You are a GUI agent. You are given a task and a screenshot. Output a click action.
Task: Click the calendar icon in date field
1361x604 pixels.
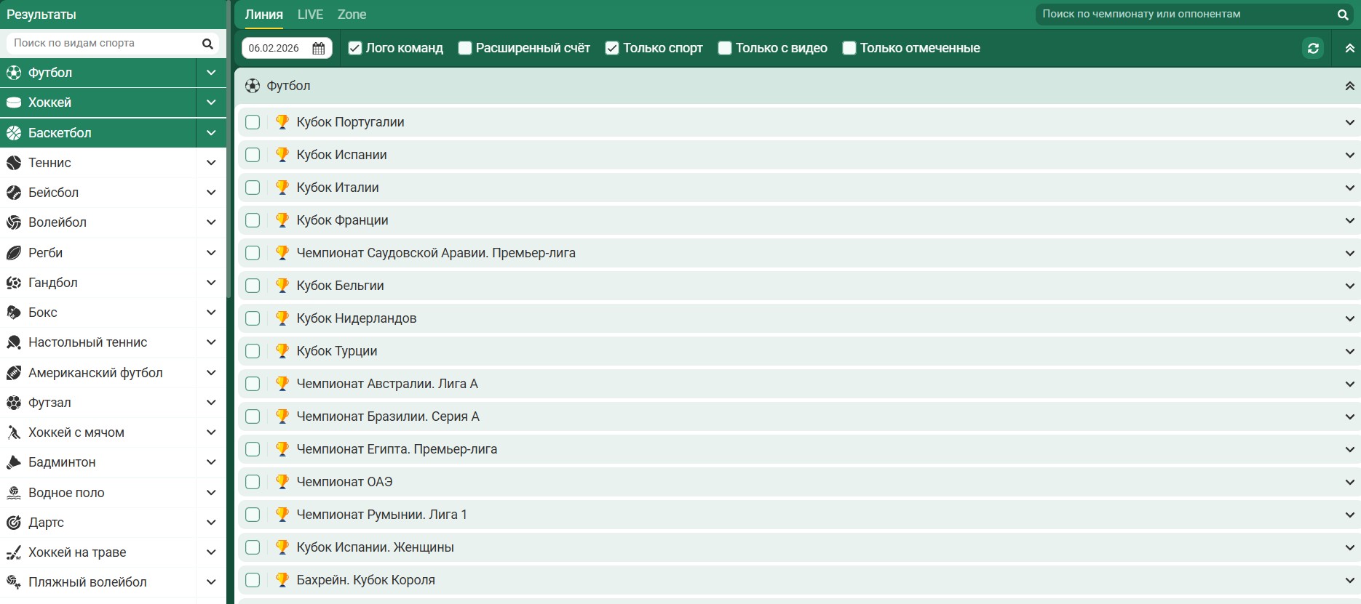318,48
